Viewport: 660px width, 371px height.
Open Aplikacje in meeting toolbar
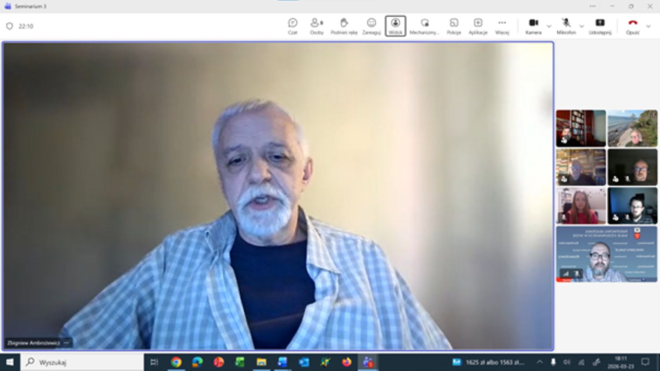(x=478, y=26)
